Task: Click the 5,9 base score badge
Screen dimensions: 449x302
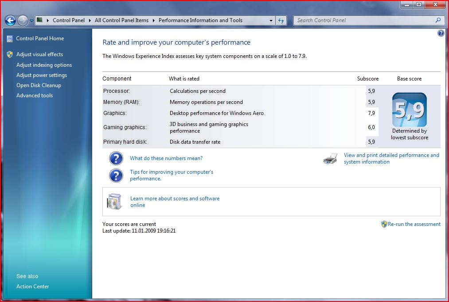Action: pos(410,110)
